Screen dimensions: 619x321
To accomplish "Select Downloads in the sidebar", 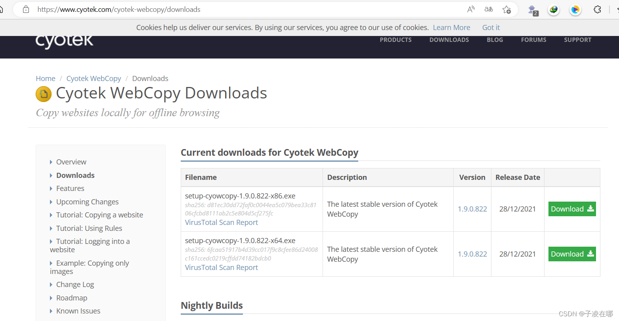I will point(75,176).
